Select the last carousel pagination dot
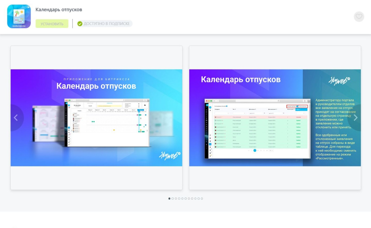Image resolution: width=371 pixels, height=228 pixels. click(x=202, y=199)
